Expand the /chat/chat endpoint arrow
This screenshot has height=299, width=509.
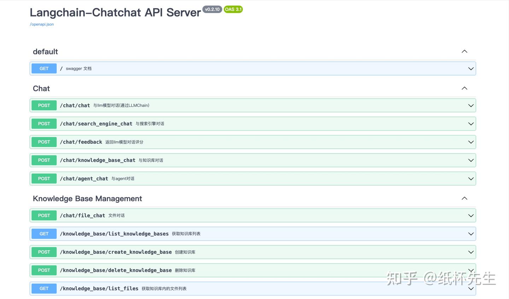(471, 106)
